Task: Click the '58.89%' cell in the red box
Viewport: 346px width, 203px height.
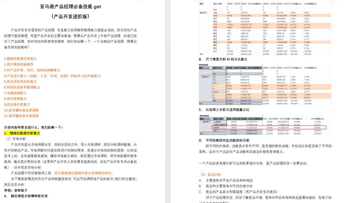Action: [x=297, y=128]
